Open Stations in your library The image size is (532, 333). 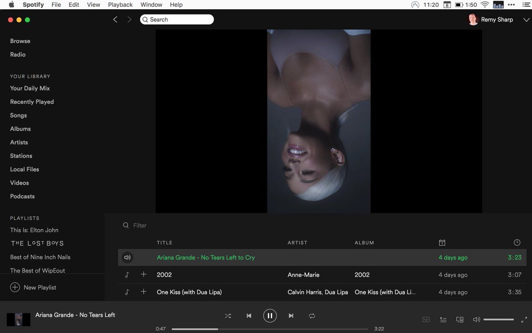click(21, 156)
